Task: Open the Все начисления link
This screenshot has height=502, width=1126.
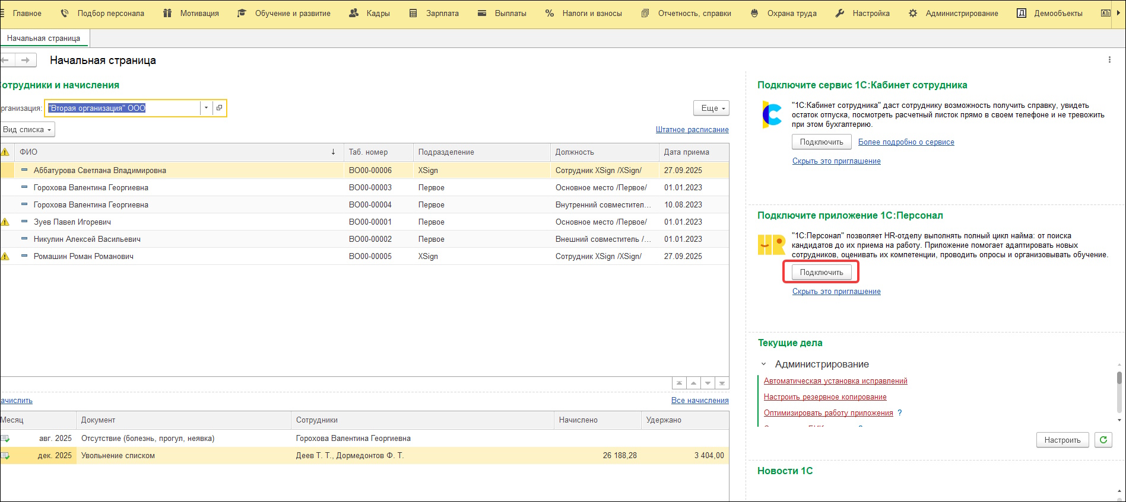Action: (x=700, y=401)
